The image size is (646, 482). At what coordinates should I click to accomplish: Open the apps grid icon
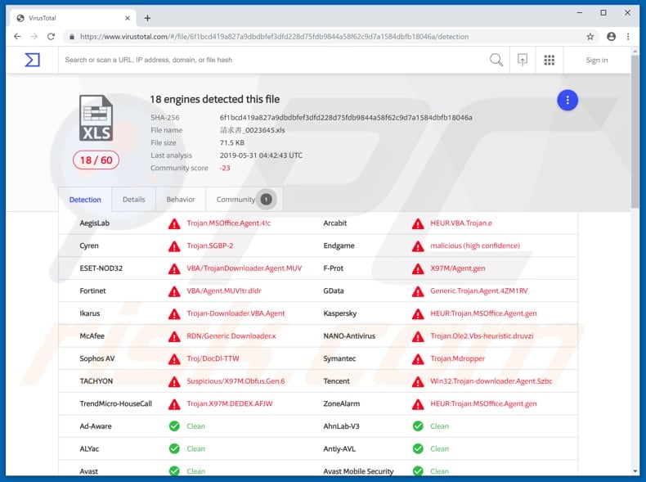(550, 61)
